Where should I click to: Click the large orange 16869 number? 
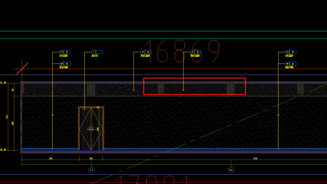tap(182, 51)
